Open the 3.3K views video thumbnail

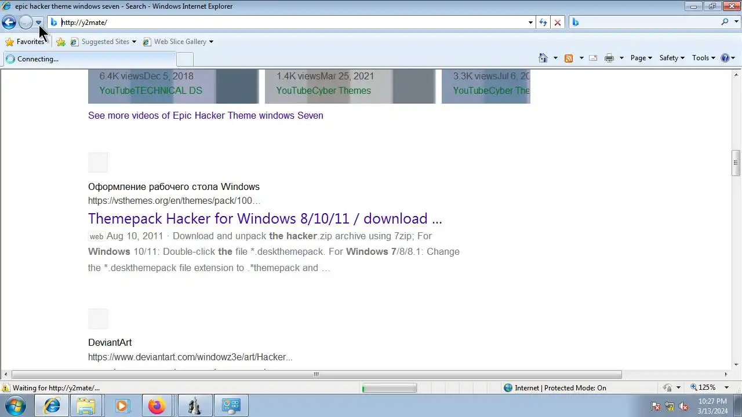(x=486, y=86)
